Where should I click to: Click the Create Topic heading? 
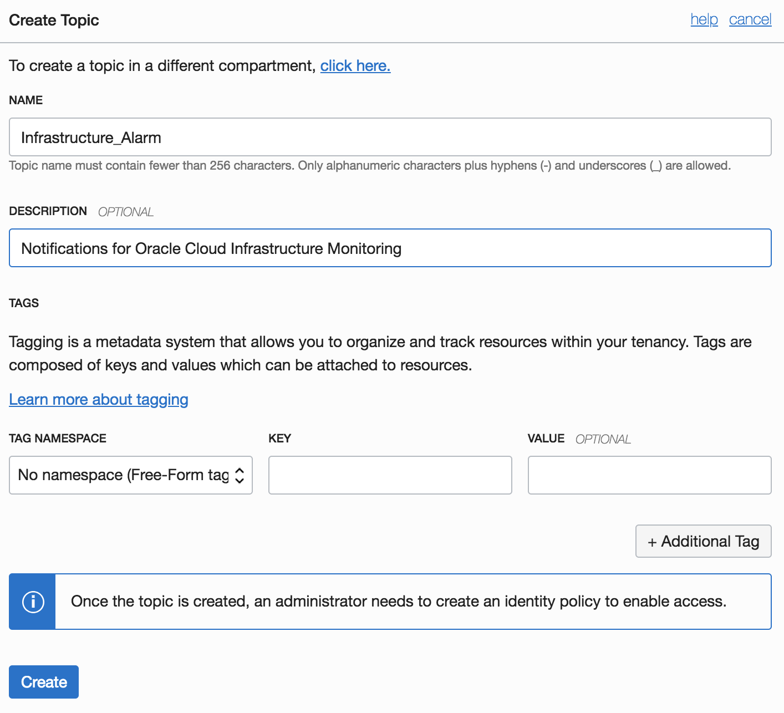[x=54, y=21]
